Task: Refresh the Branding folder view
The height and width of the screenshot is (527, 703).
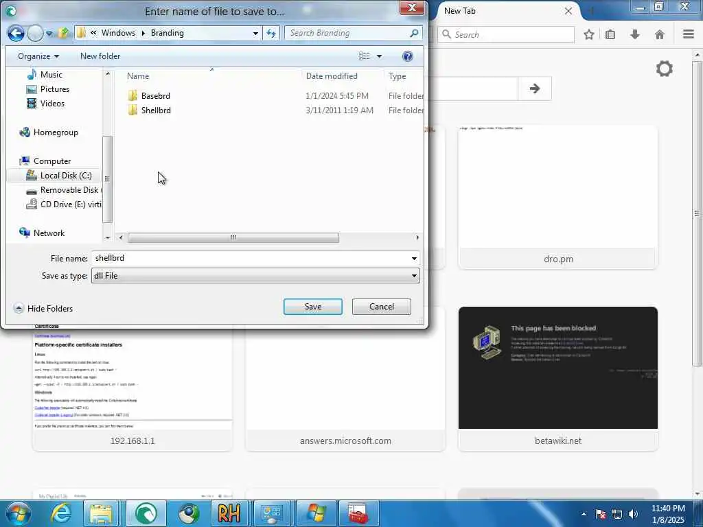Action: coord(271,33)
